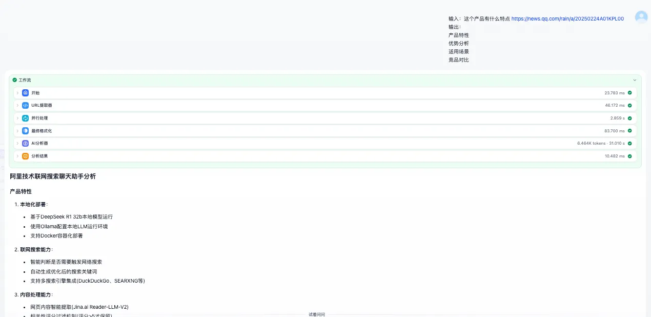Click the AI分析器 node label
This screenshot has width=651, height=317.
tap(39, 143)
